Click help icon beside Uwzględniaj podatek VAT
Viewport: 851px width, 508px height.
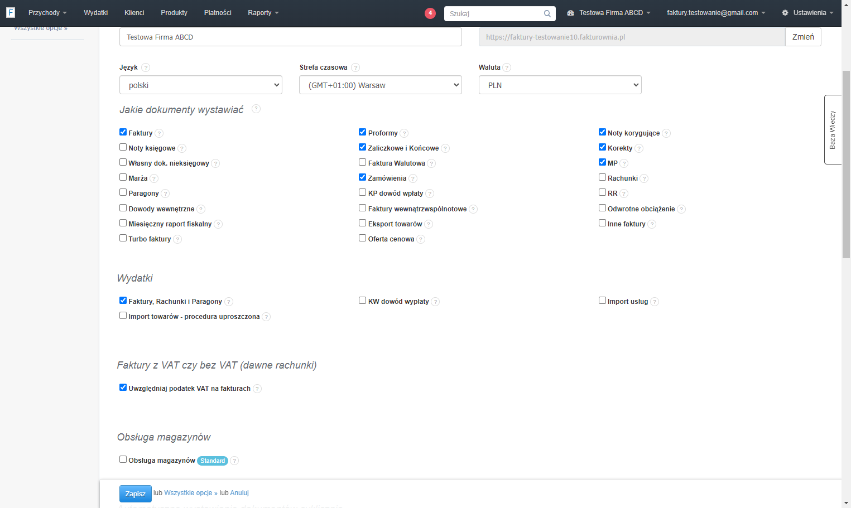tap(257, 389)
